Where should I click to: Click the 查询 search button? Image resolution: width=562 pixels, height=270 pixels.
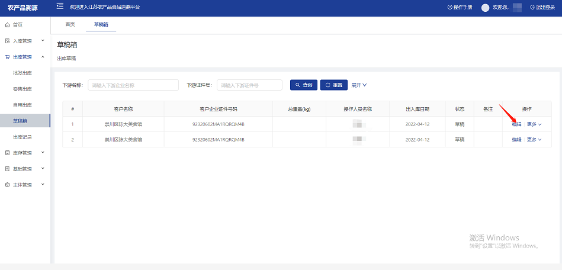tap(304, 85)
